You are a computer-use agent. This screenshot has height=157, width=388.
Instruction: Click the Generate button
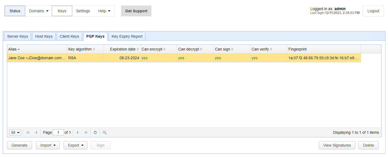tap(19, 145)
